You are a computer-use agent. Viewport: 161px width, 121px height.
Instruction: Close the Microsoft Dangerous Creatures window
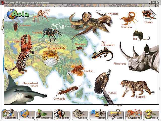(x=158, y=2)
